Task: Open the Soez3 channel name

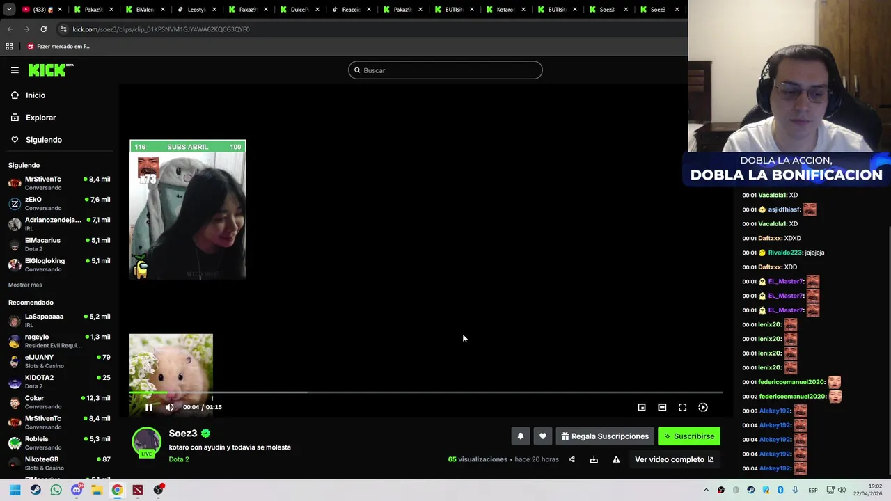Action: tap(183, 434)
